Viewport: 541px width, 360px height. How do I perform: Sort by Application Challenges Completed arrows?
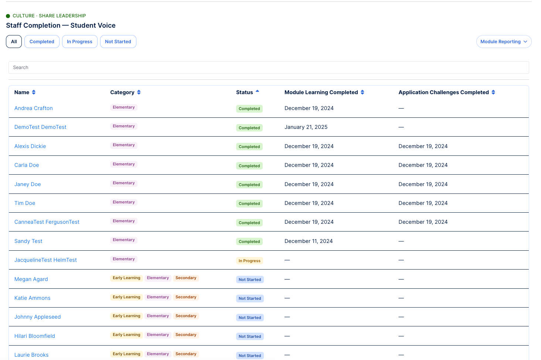pos(493,92)
